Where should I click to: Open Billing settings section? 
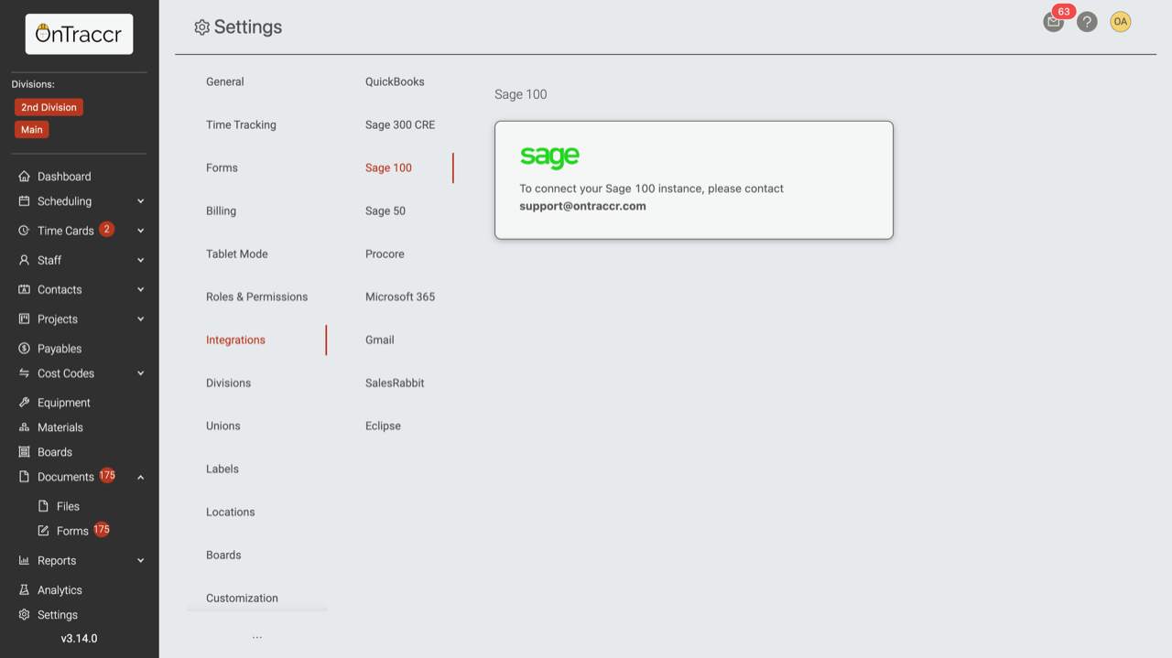[x=221, y=210]
